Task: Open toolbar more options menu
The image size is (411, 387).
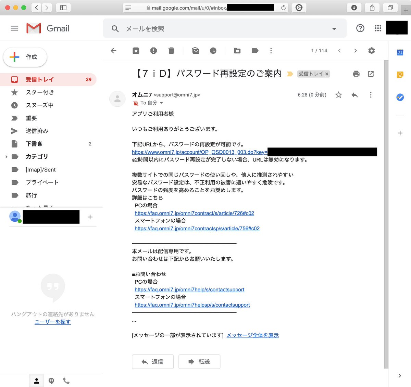Action: tap(271, 51)
